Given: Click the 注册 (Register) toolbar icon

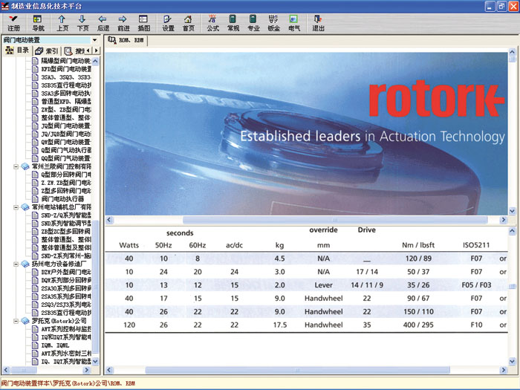Looking at the screenshot, I should [13, 22].
